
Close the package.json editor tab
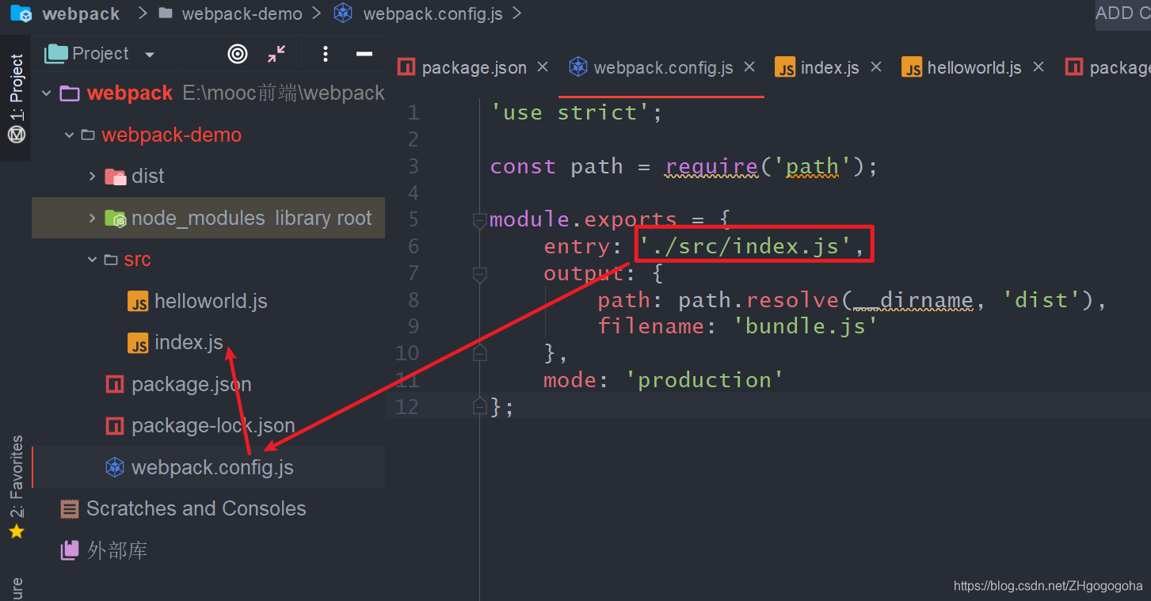pyautogui.click(x=543, y=67)
